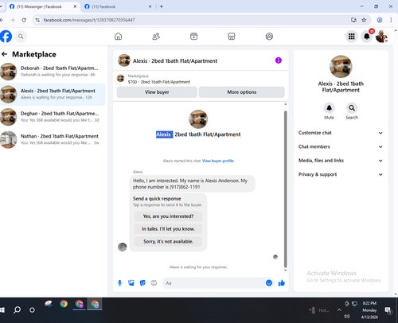Open the volume speaker icon in tray
This screenshot has height=323, width=398.
click(x=346, y=317)
